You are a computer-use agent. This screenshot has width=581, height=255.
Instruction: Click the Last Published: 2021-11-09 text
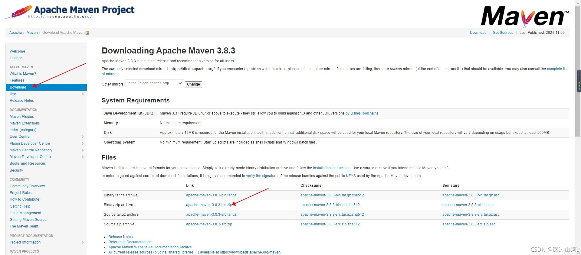click(x=542, y=33)
